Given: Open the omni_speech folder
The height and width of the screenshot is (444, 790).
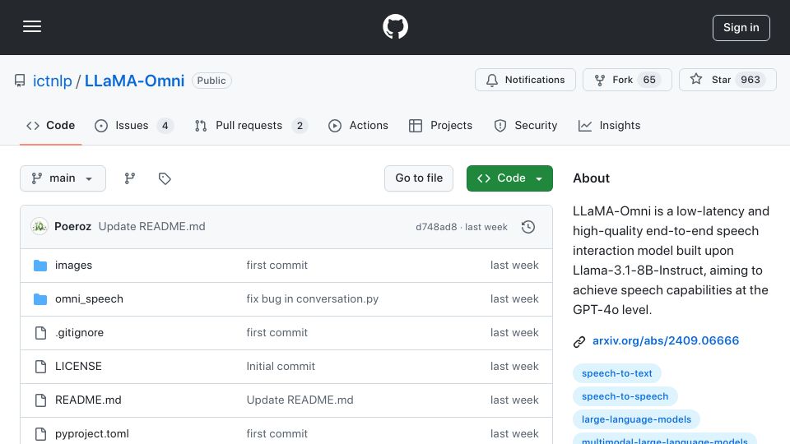Looking at the screenshot, I should tap(89, 299).
